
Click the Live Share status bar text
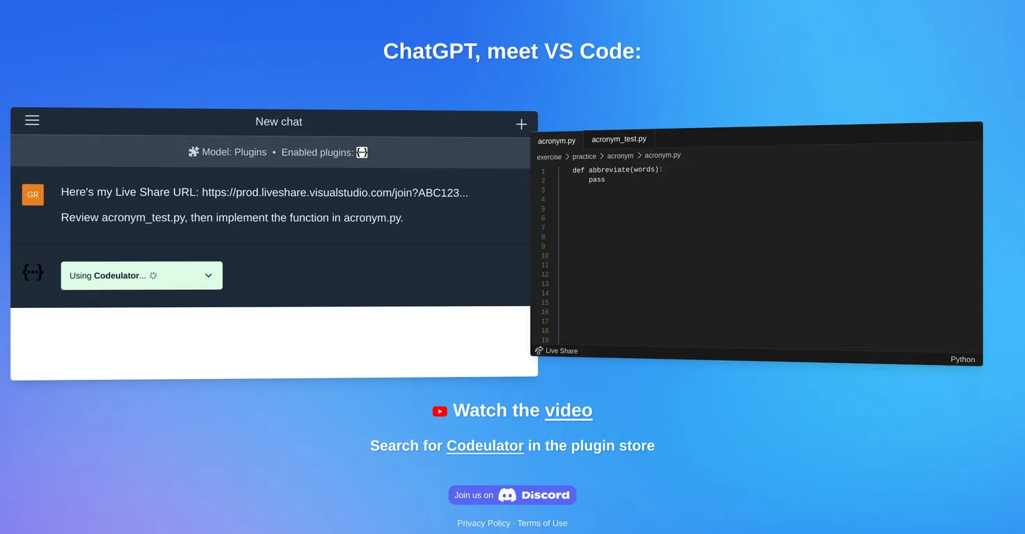562,351
